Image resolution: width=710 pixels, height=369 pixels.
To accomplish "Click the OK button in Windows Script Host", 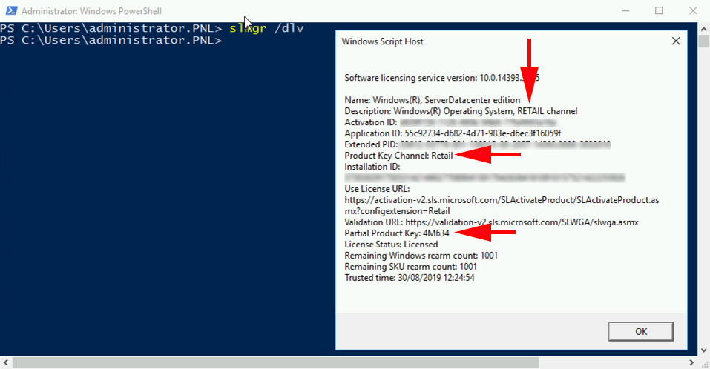I will point(641,331).
